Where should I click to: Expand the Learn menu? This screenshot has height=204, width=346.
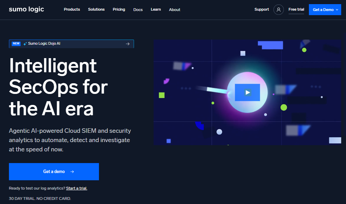[156, 9]
